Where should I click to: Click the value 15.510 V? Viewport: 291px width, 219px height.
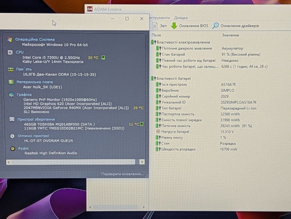click(x=227, y=132)
